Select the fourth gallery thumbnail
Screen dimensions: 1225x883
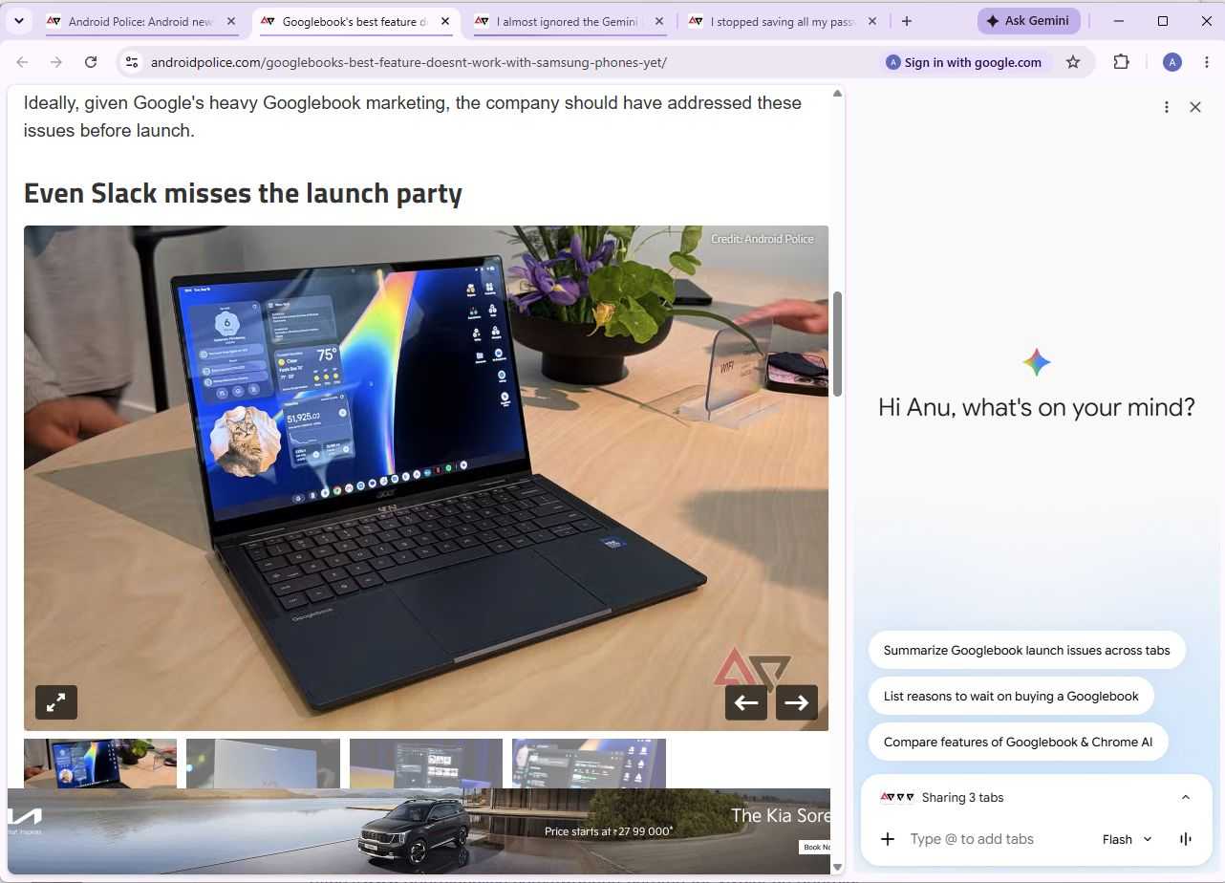pos(589,764)
